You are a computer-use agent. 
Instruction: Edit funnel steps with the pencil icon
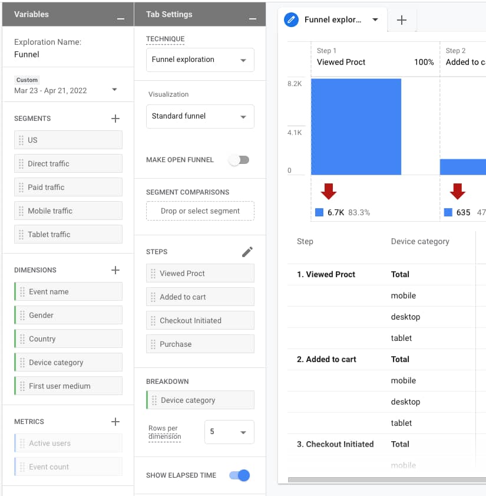tap(247, 252)
